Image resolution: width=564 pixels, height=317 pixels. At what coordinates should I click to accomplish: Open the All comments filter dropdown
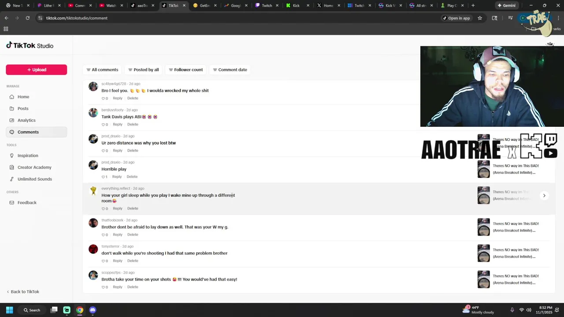(102, 70)
